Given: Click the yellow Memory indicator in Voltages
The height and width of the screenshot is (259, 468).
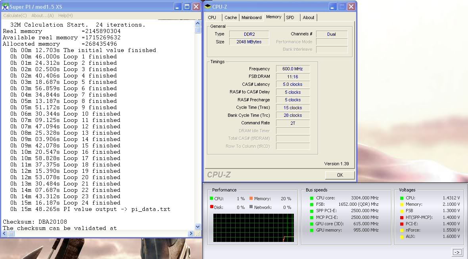Looking at the screenshot, I should (402, 205).
